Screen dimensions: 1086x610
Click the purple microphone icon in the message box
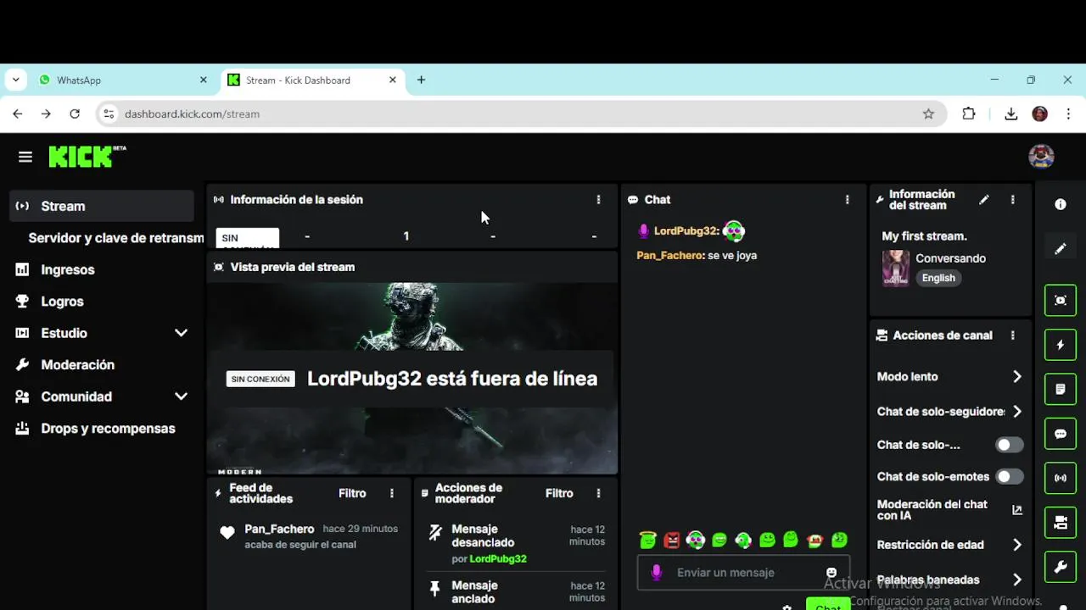656,573
